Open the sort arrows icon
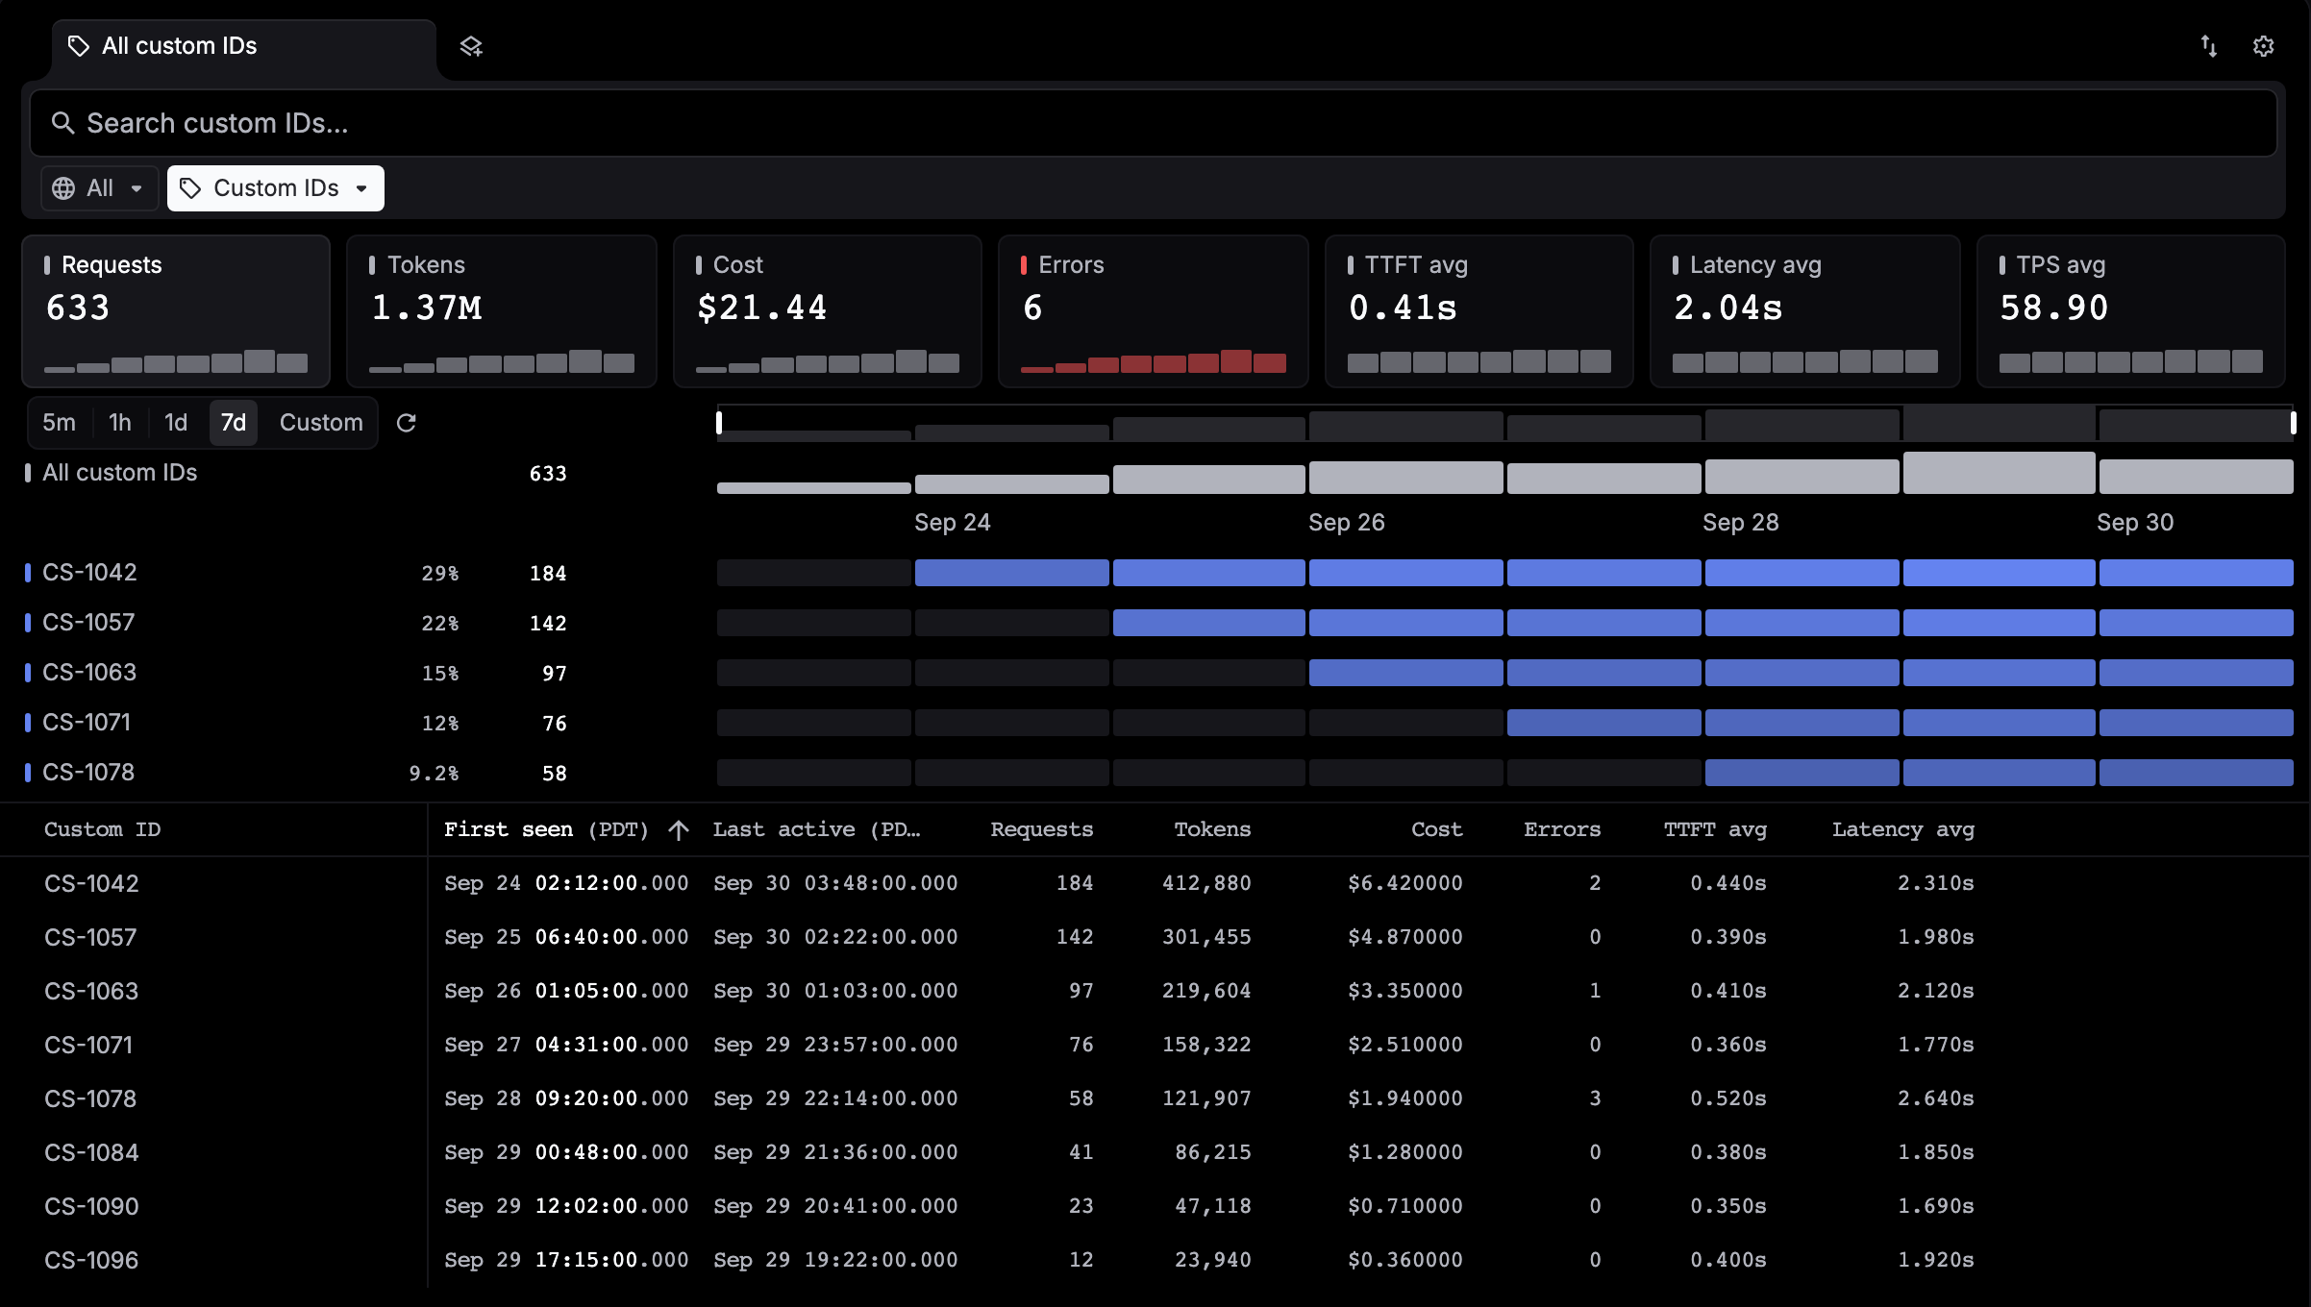 (x=2209, y=46)
